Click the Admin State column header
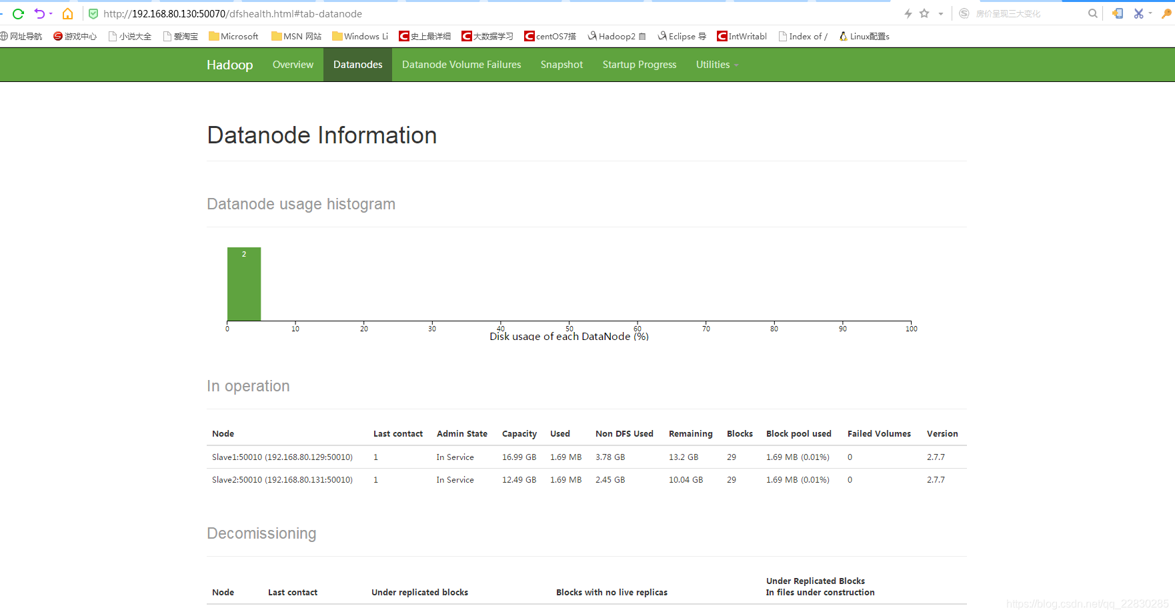 click(462, 433)
